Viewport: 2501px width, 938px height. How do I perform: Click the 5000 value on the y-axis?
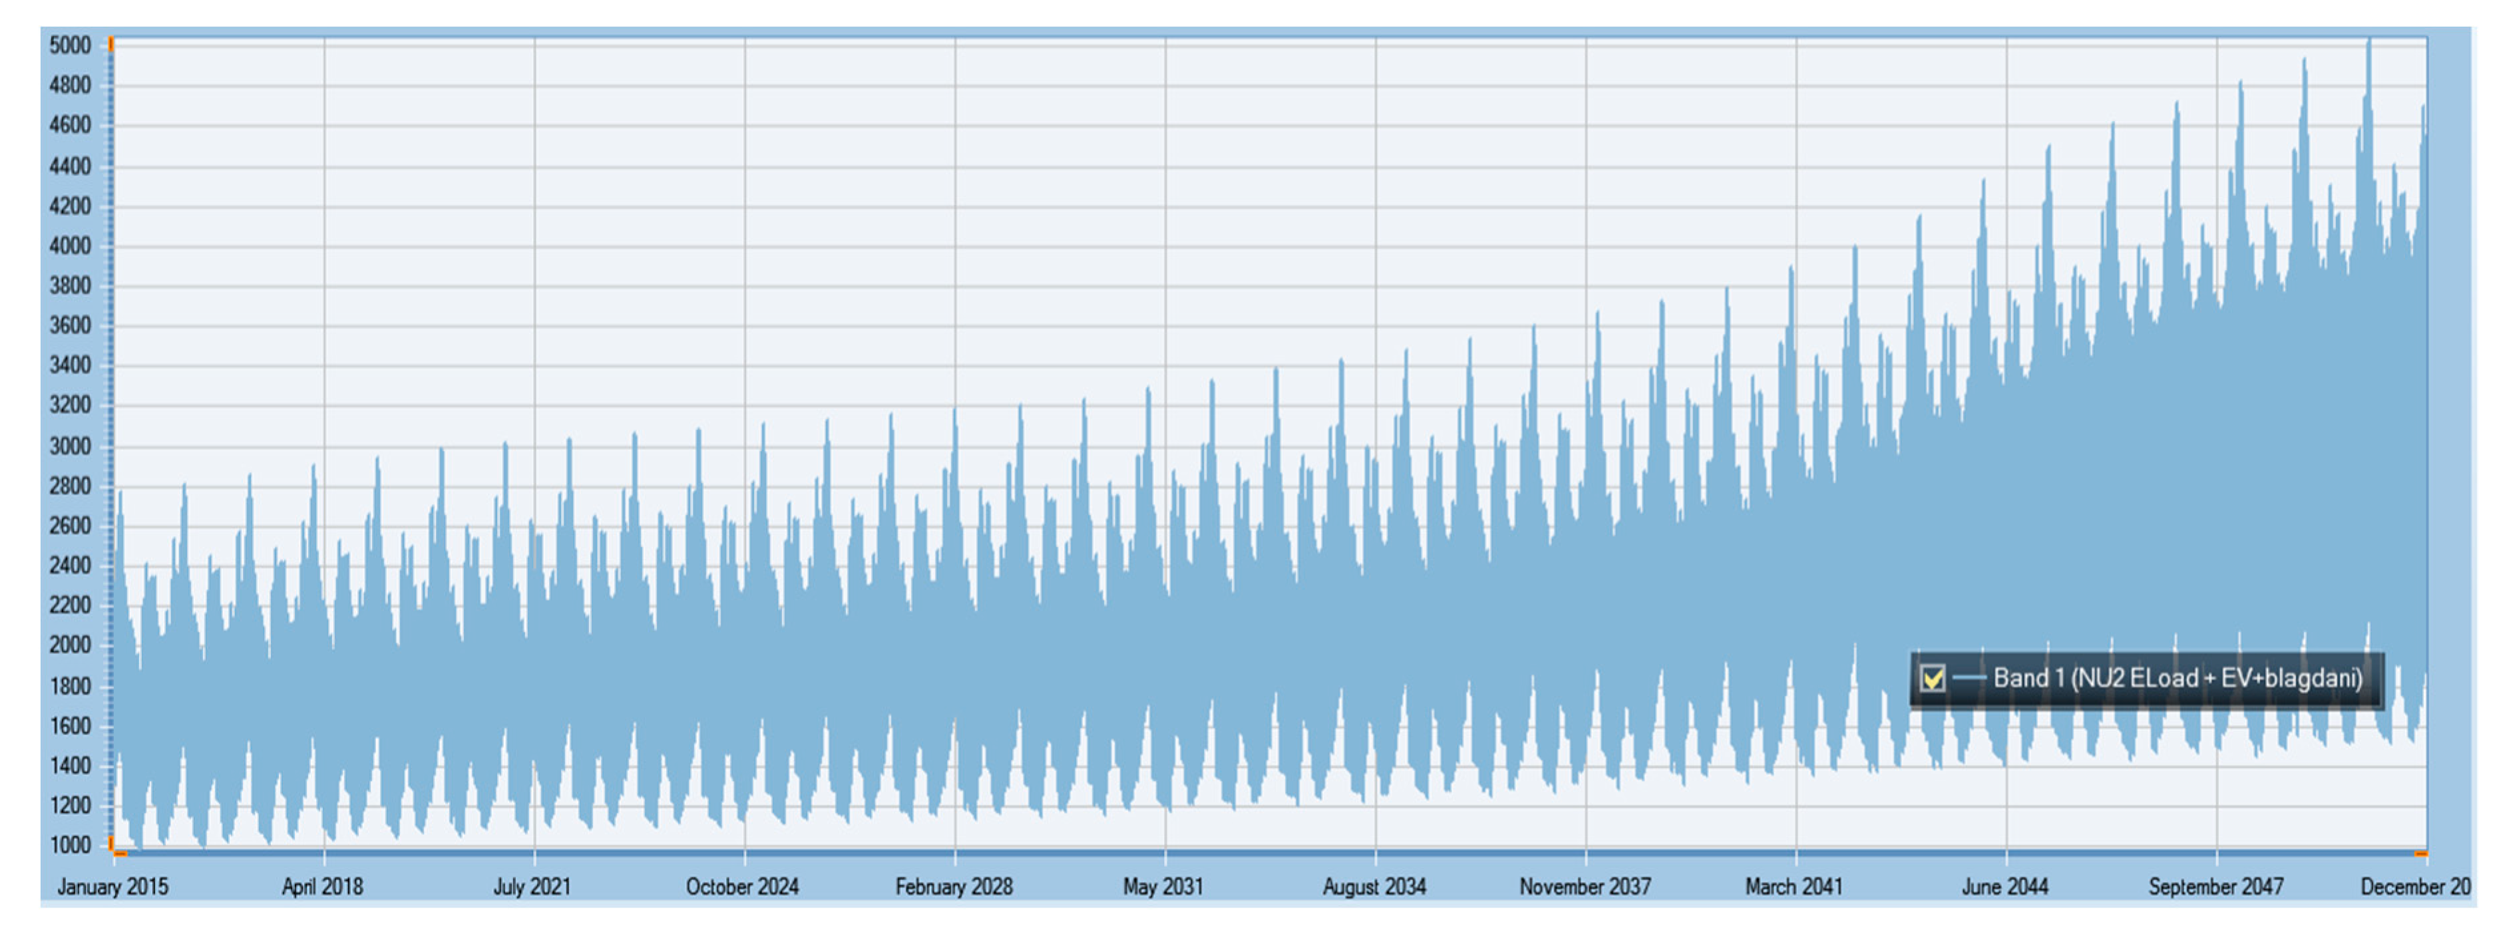coord(70,46)
